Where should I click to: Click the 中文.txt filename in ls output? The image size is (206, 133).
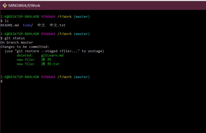point(57,25)
